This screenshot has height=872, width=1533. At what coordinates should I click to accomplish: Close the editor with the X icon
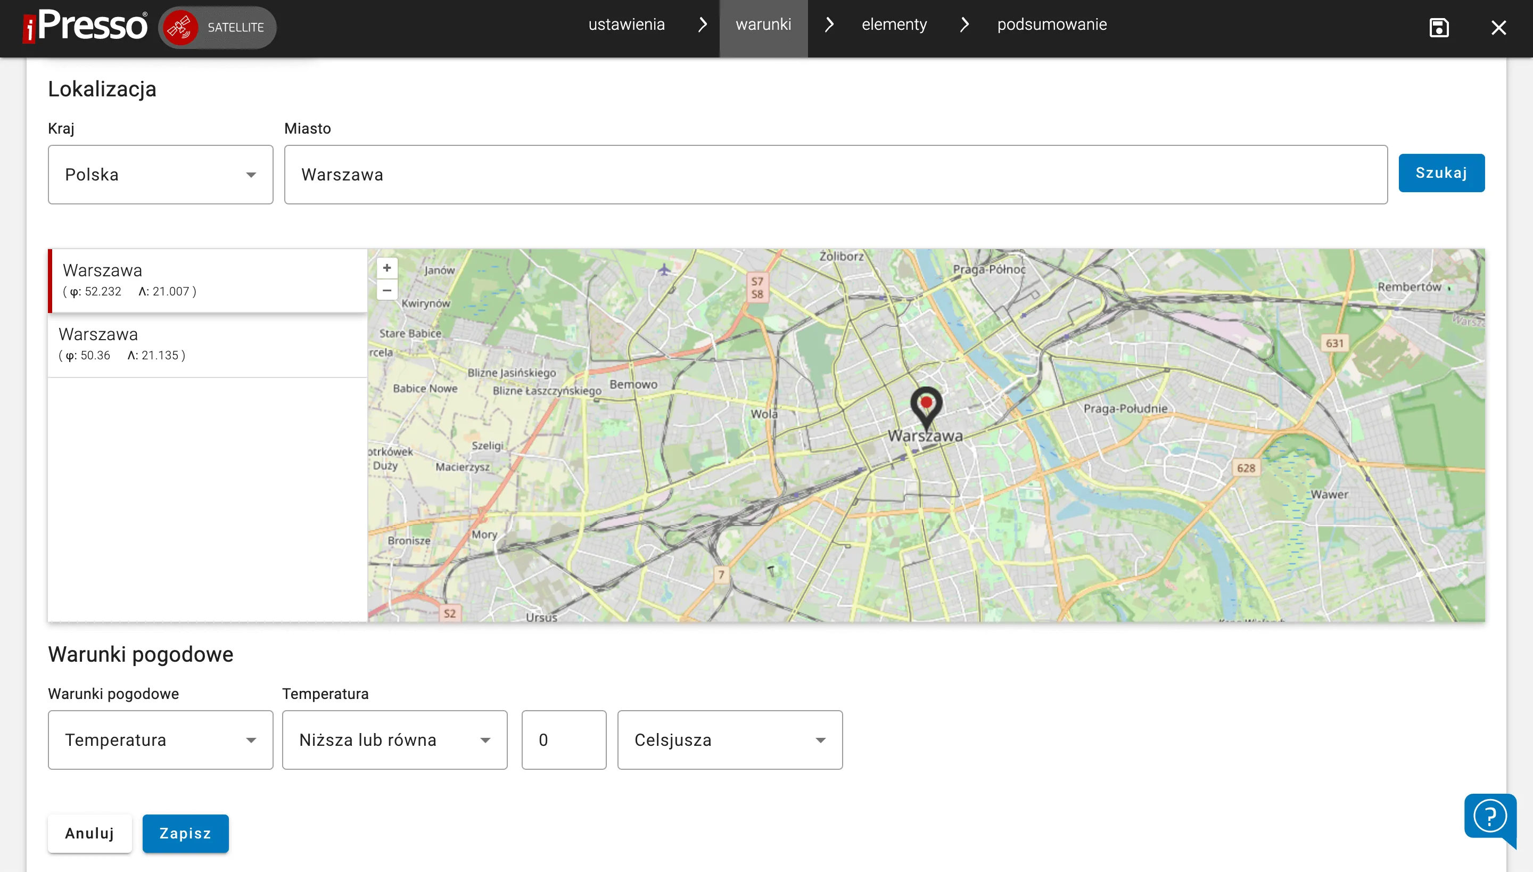tap(1498, 28)
